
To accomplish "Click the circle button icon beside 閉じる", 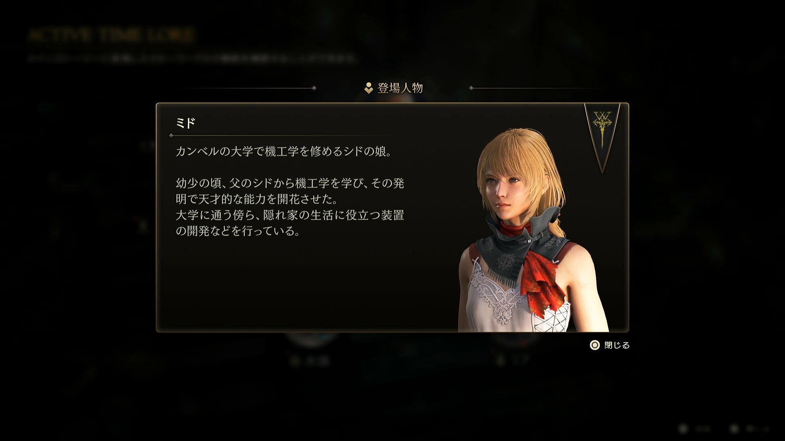I will pos(594,345).
